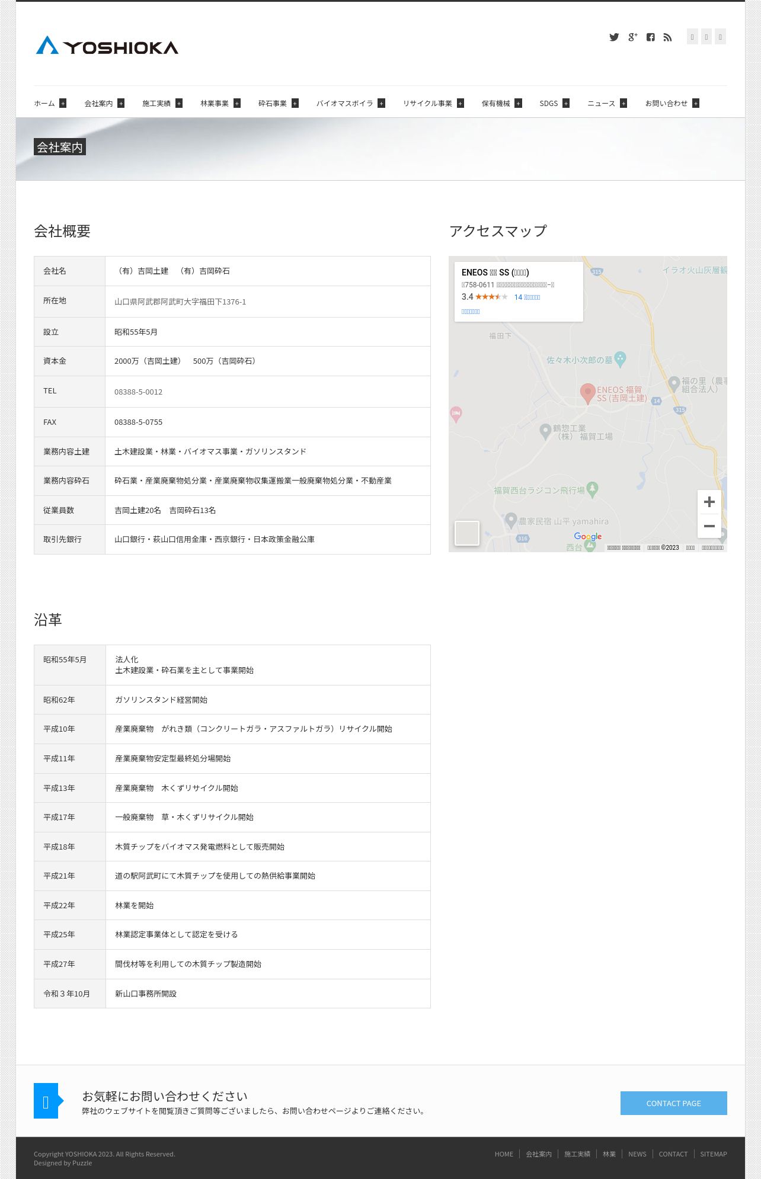Click the 会社案内 page title banner label
Image resolution: width=761 pixels, height=1179 pixels.
pos(60,147)
